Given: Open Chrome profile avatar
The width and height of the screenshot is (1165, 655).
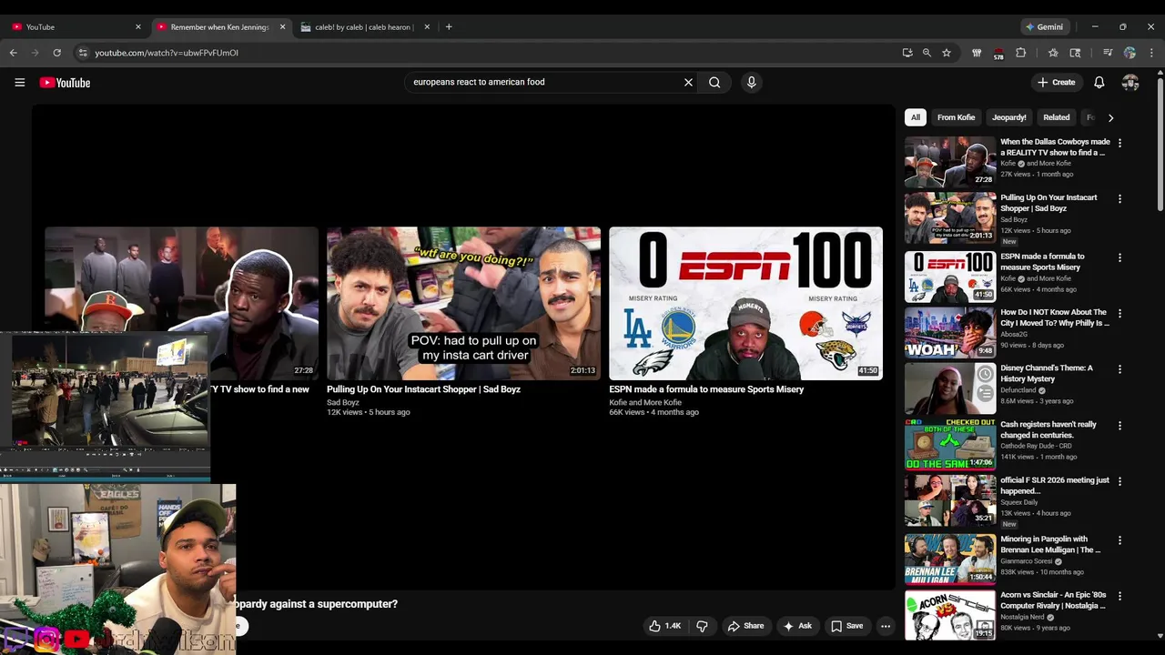Looking at the screenshot, I should pos(1130,53).
